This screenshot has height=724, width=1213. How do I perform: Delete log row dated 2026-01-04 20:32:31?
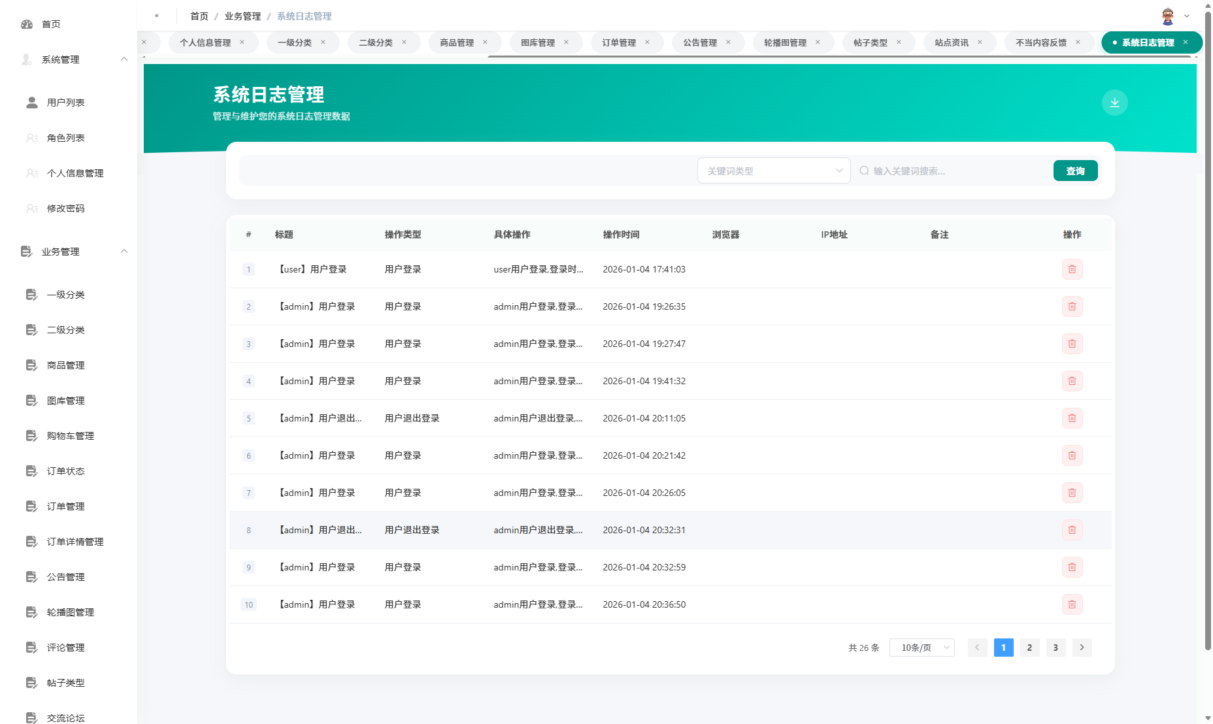1071,530
